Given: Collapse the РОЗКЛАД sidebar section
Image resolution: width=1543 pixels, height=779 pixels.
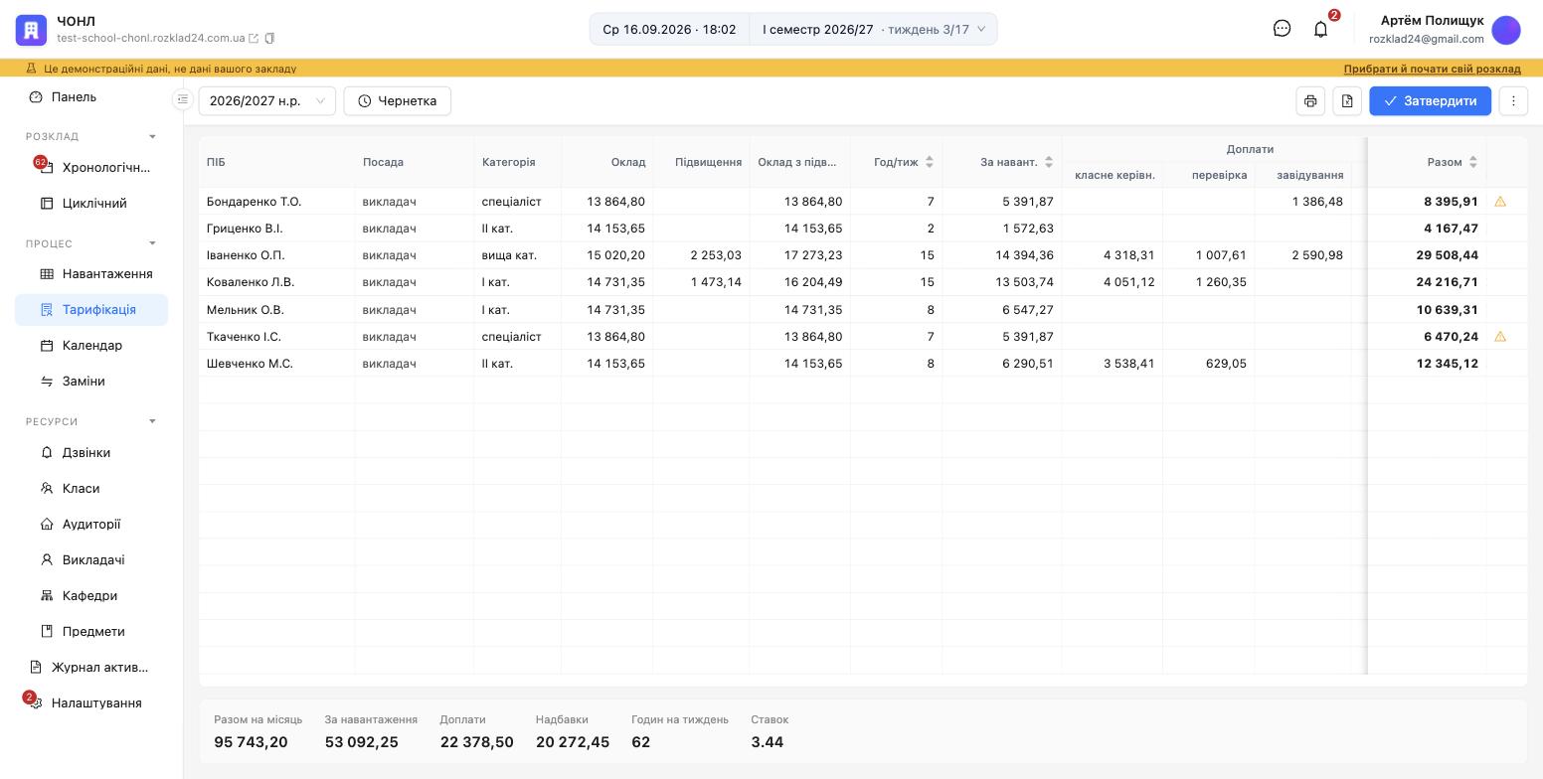Looking at the screenshot, I should coord(152,136).
